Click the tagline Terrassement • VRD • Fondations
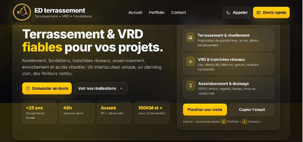This screenshot has width=303, height=142. tap(63, 16)
